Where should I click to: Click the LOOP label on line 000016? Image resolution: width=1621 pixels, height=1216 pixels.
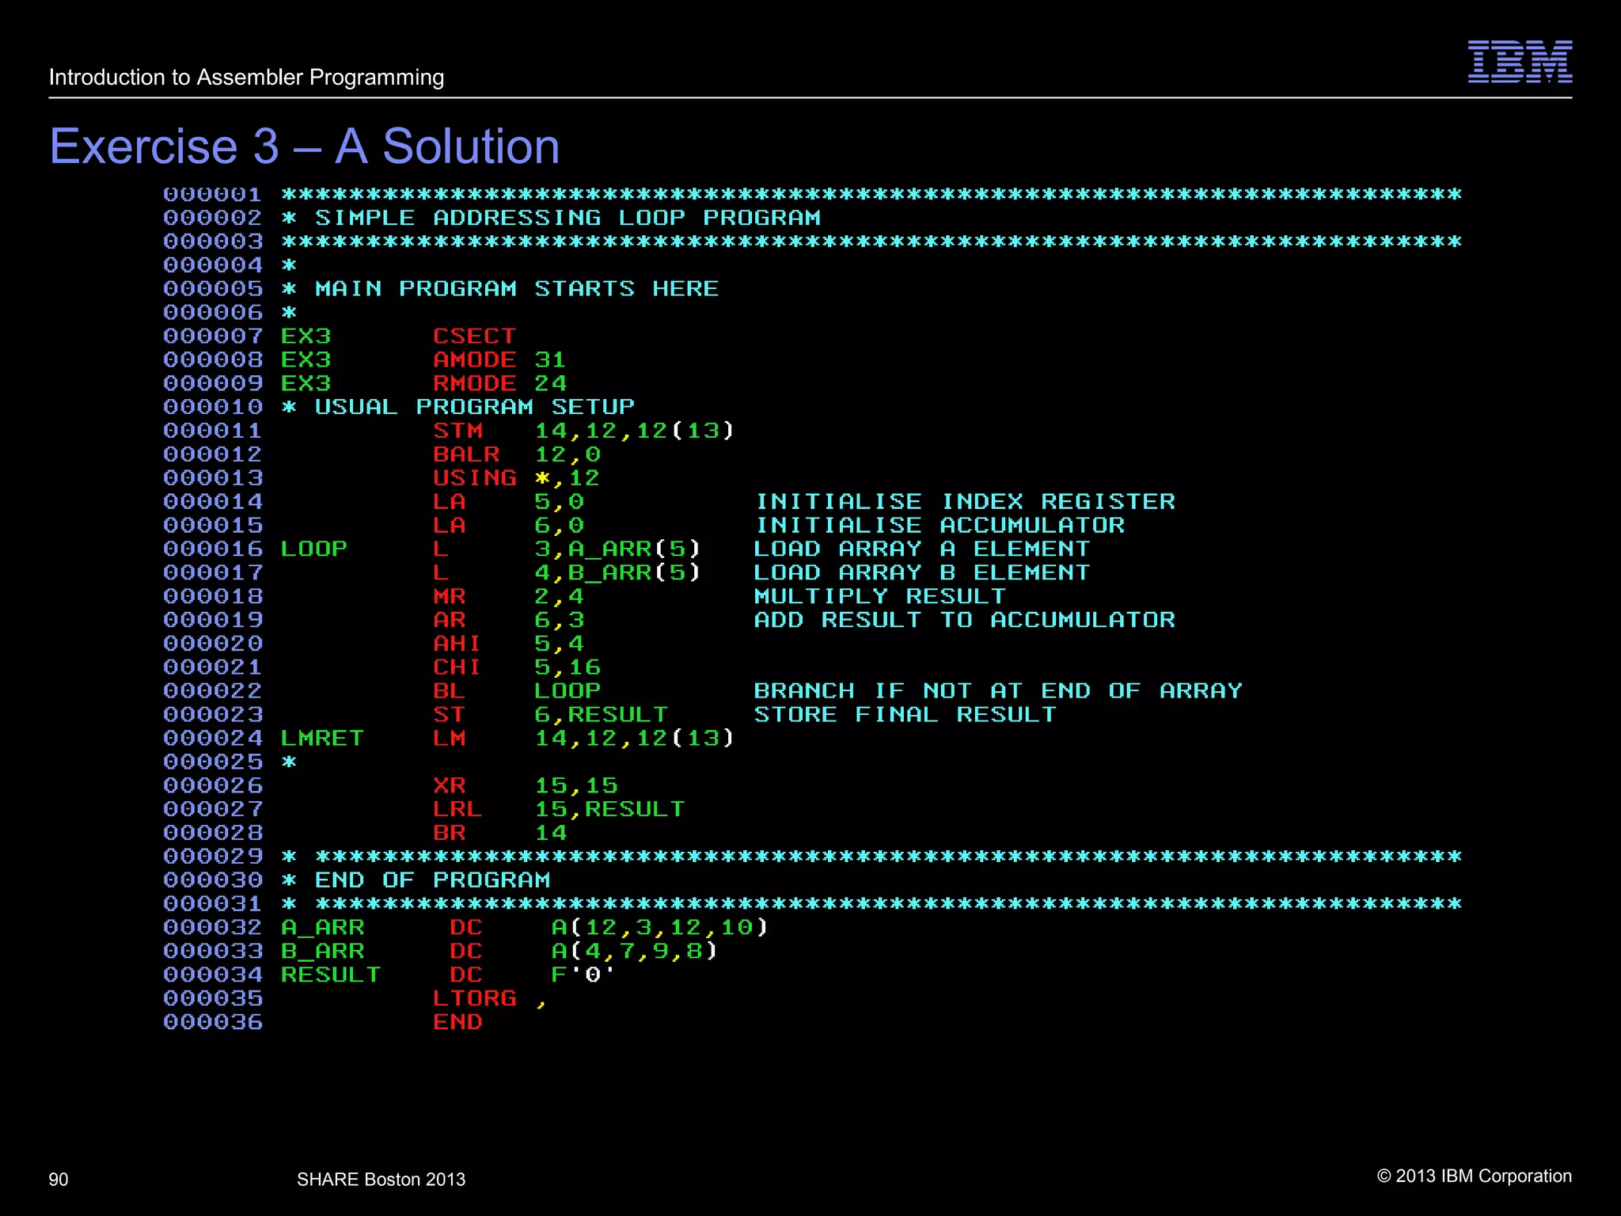click(x=314, y=549)
